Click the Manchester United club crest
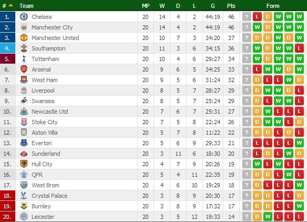The image size is (307, 222). pos(24,38)
